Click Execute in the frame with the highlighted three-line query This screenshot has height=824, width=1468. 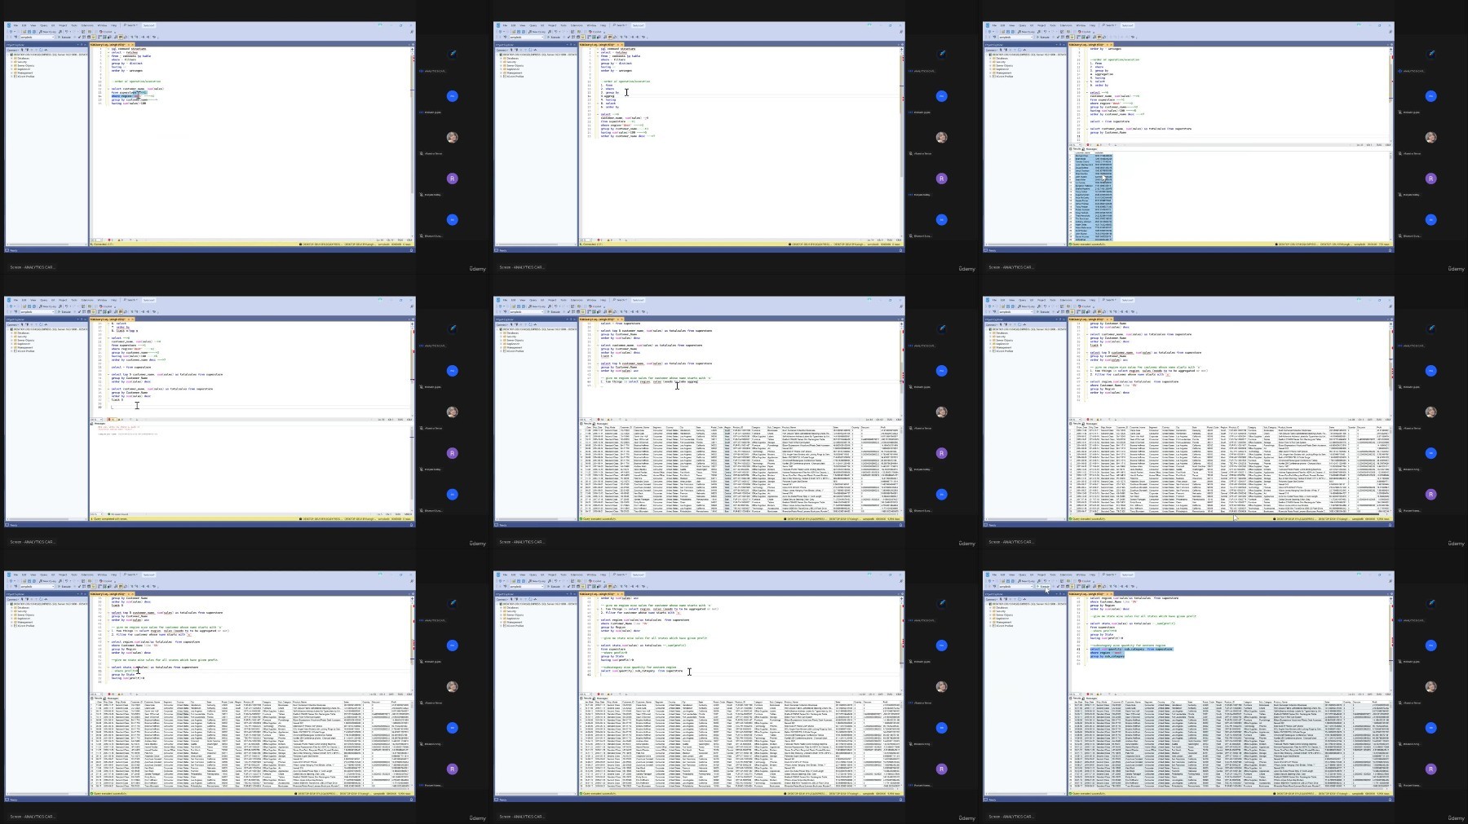pyautogui.click(x=1043, y=586)
